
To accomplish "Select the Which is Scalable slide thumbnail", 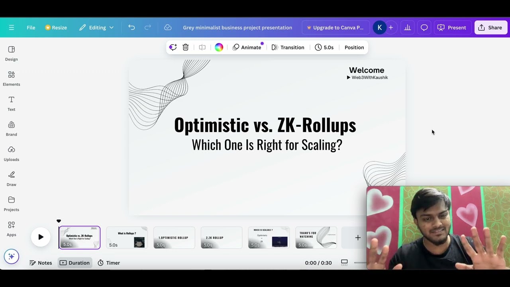I will tap(269, 238).
